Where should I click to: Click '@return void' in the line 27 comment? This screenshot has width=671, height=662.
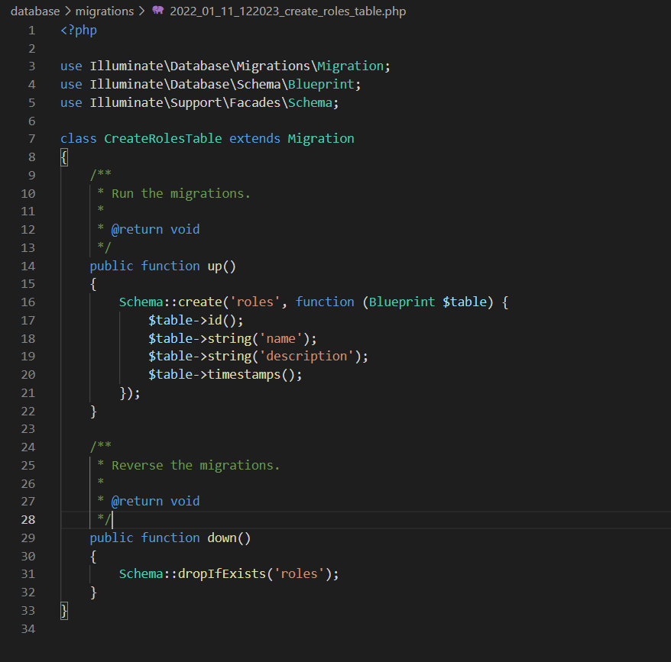155,501
